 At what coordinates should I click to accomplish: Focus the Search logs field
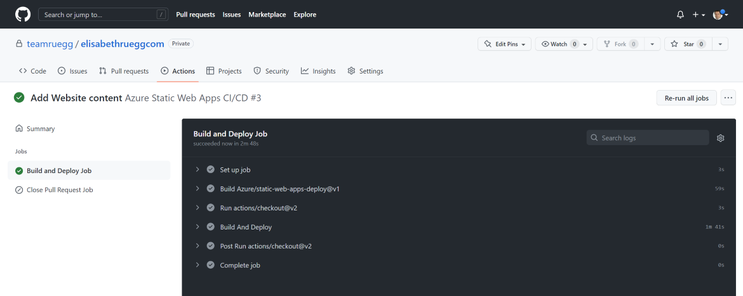coord(648,138)
